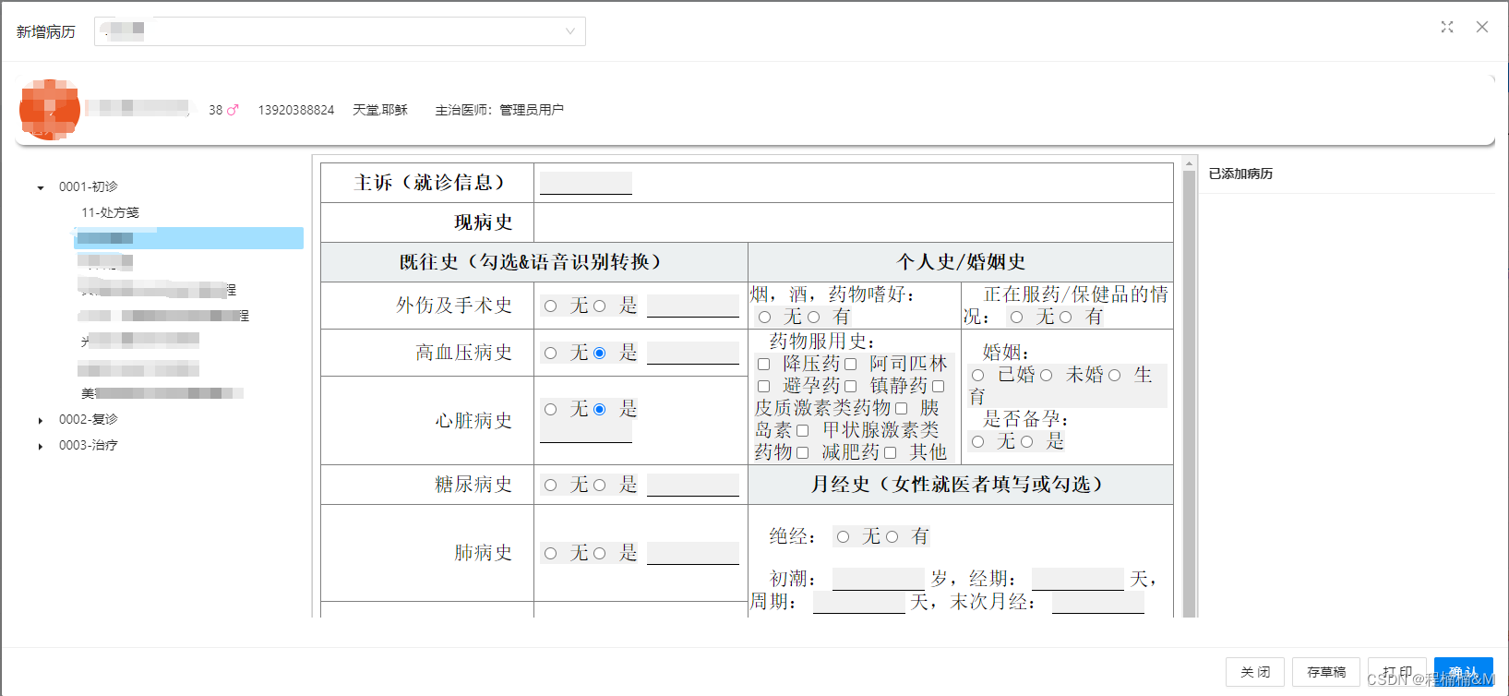This screenshot has height=696, width=1509.
Task: Check the 皮质激素类药物 checkbox
Action: pos(939,386)
